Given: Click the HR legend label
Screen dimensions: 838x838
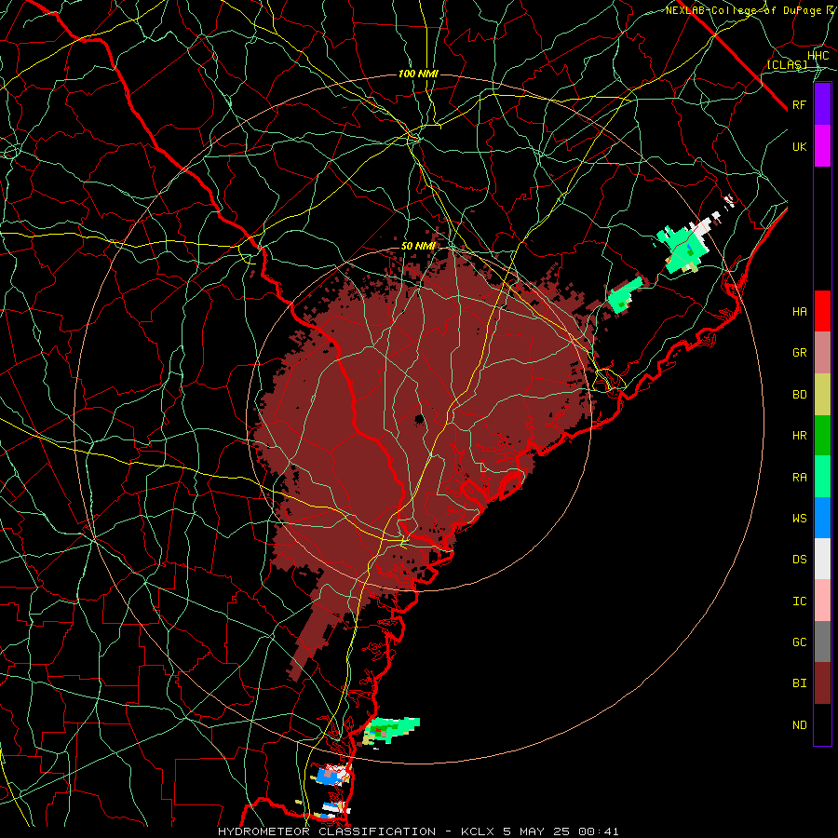Looking at the screenshot, I should pos(799,436).
